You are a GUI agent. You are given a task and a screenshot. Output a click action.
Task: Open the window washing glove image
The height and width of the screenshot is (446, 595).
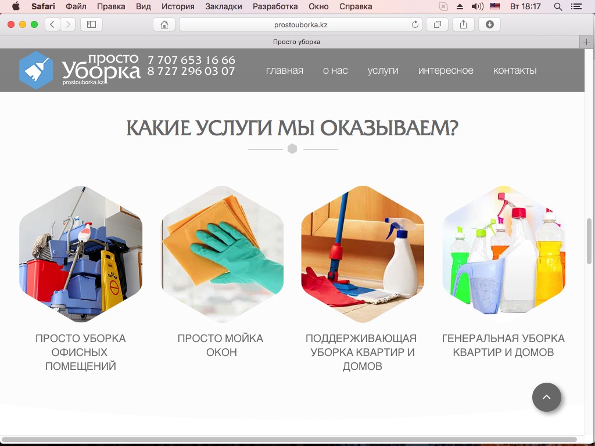click(x=222, y=254)
